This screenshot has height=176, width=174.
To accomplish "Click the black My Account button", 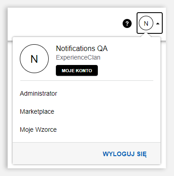I will tap(77, 70).
